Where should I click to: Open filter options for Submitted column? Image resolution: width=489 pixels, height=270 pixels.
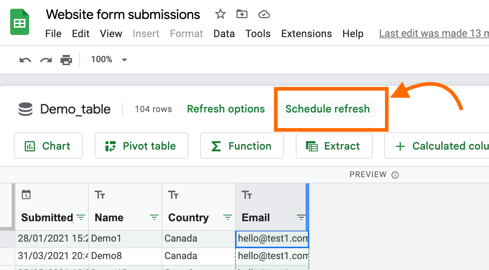(81, 217)
